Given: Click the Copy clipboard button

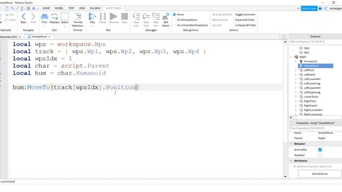Looking at the screenshot, I should (x=10, y=20).
